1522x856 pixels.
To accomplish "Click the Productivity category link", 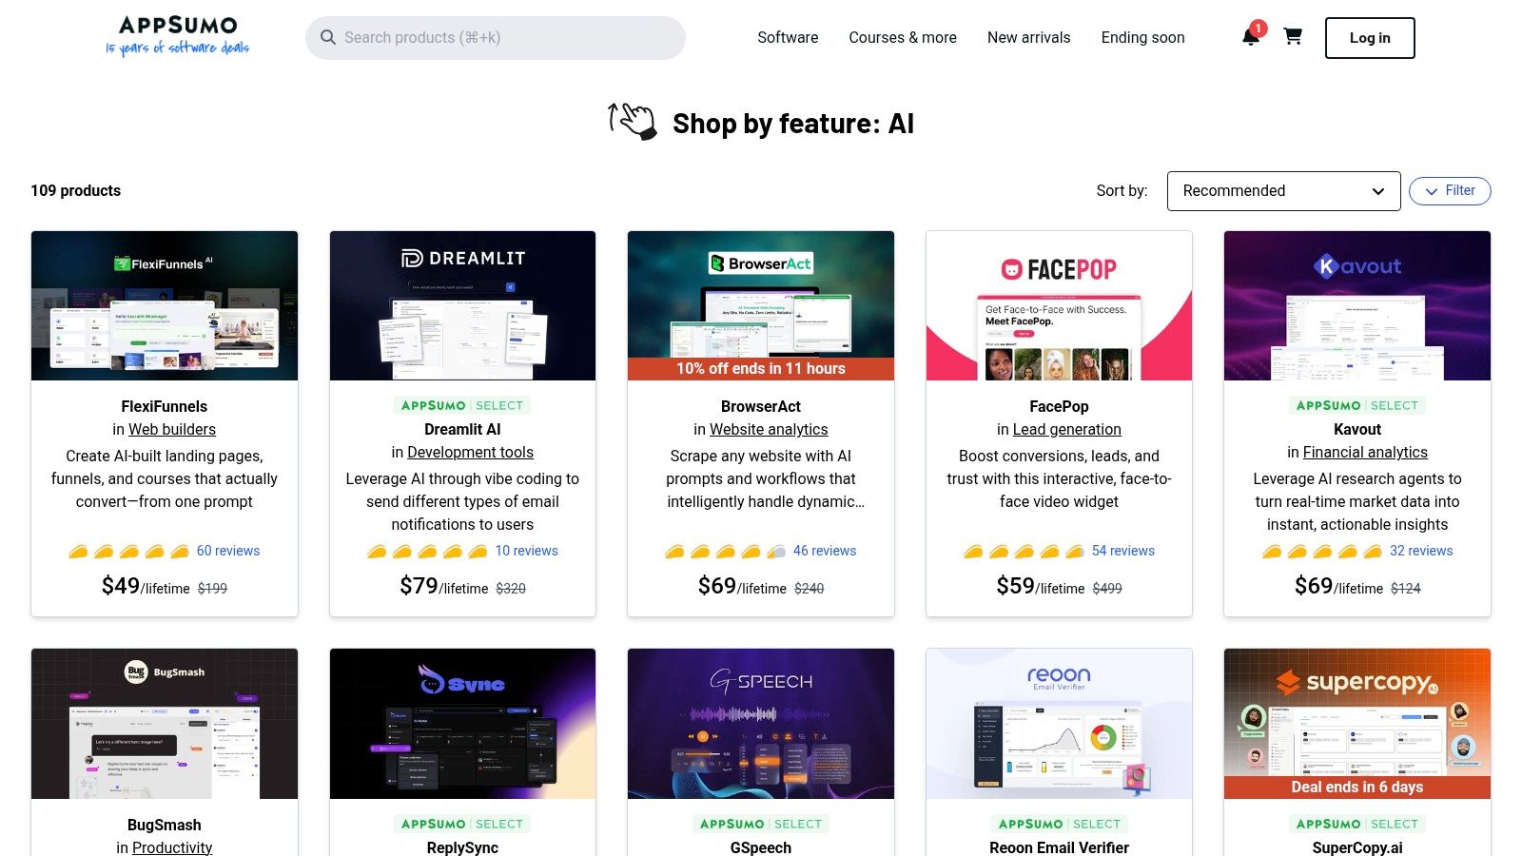I will [x=172, y=846].
